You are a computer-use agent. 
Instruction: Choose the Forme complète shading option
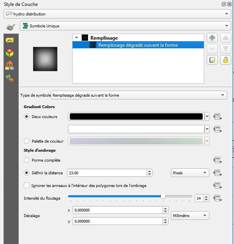click(27, 160)
